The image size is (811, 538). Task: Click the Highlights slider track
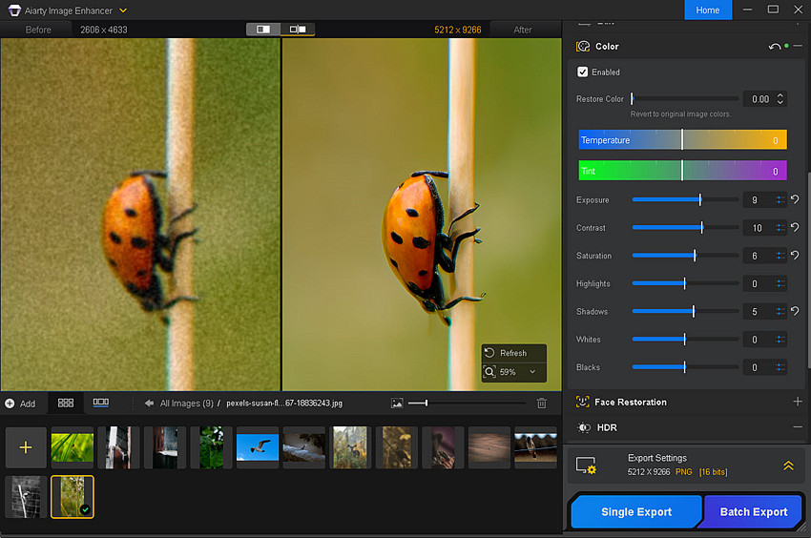(685, 283)
